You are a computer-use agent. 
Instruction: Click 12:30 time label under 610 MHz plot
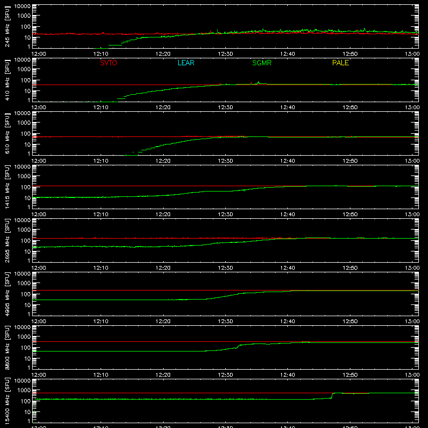tap(225, 161)
